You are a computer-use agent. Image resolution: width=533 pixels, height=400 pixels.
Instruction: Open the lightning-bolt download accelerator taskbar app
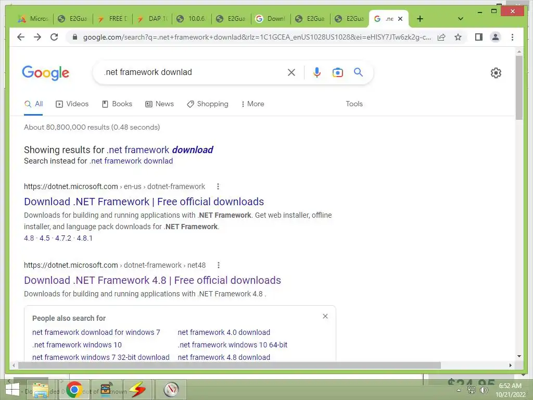click(x=137, y=390)
